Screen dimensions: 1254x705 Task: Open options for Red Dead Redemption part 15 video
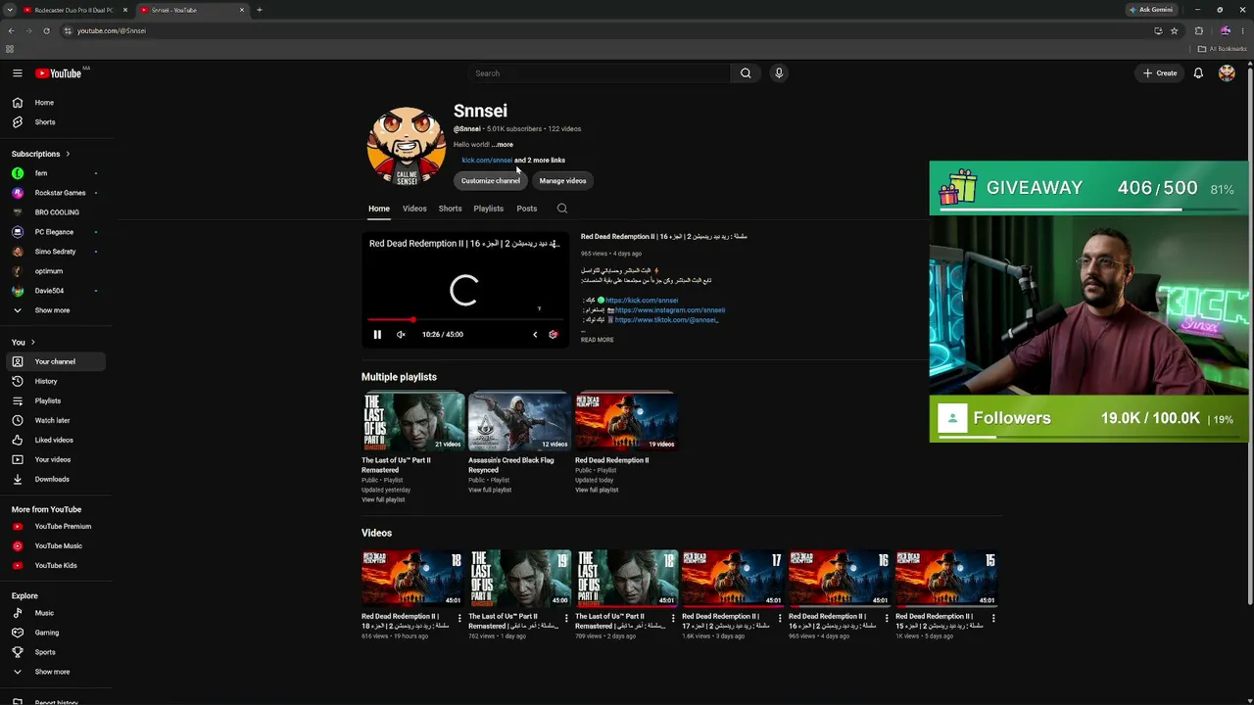993,619
